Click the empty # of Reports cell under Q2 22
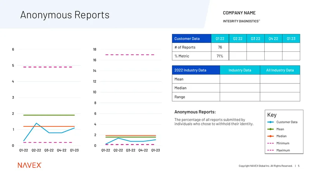Screen dimensions: 310x174 point(238,47)
